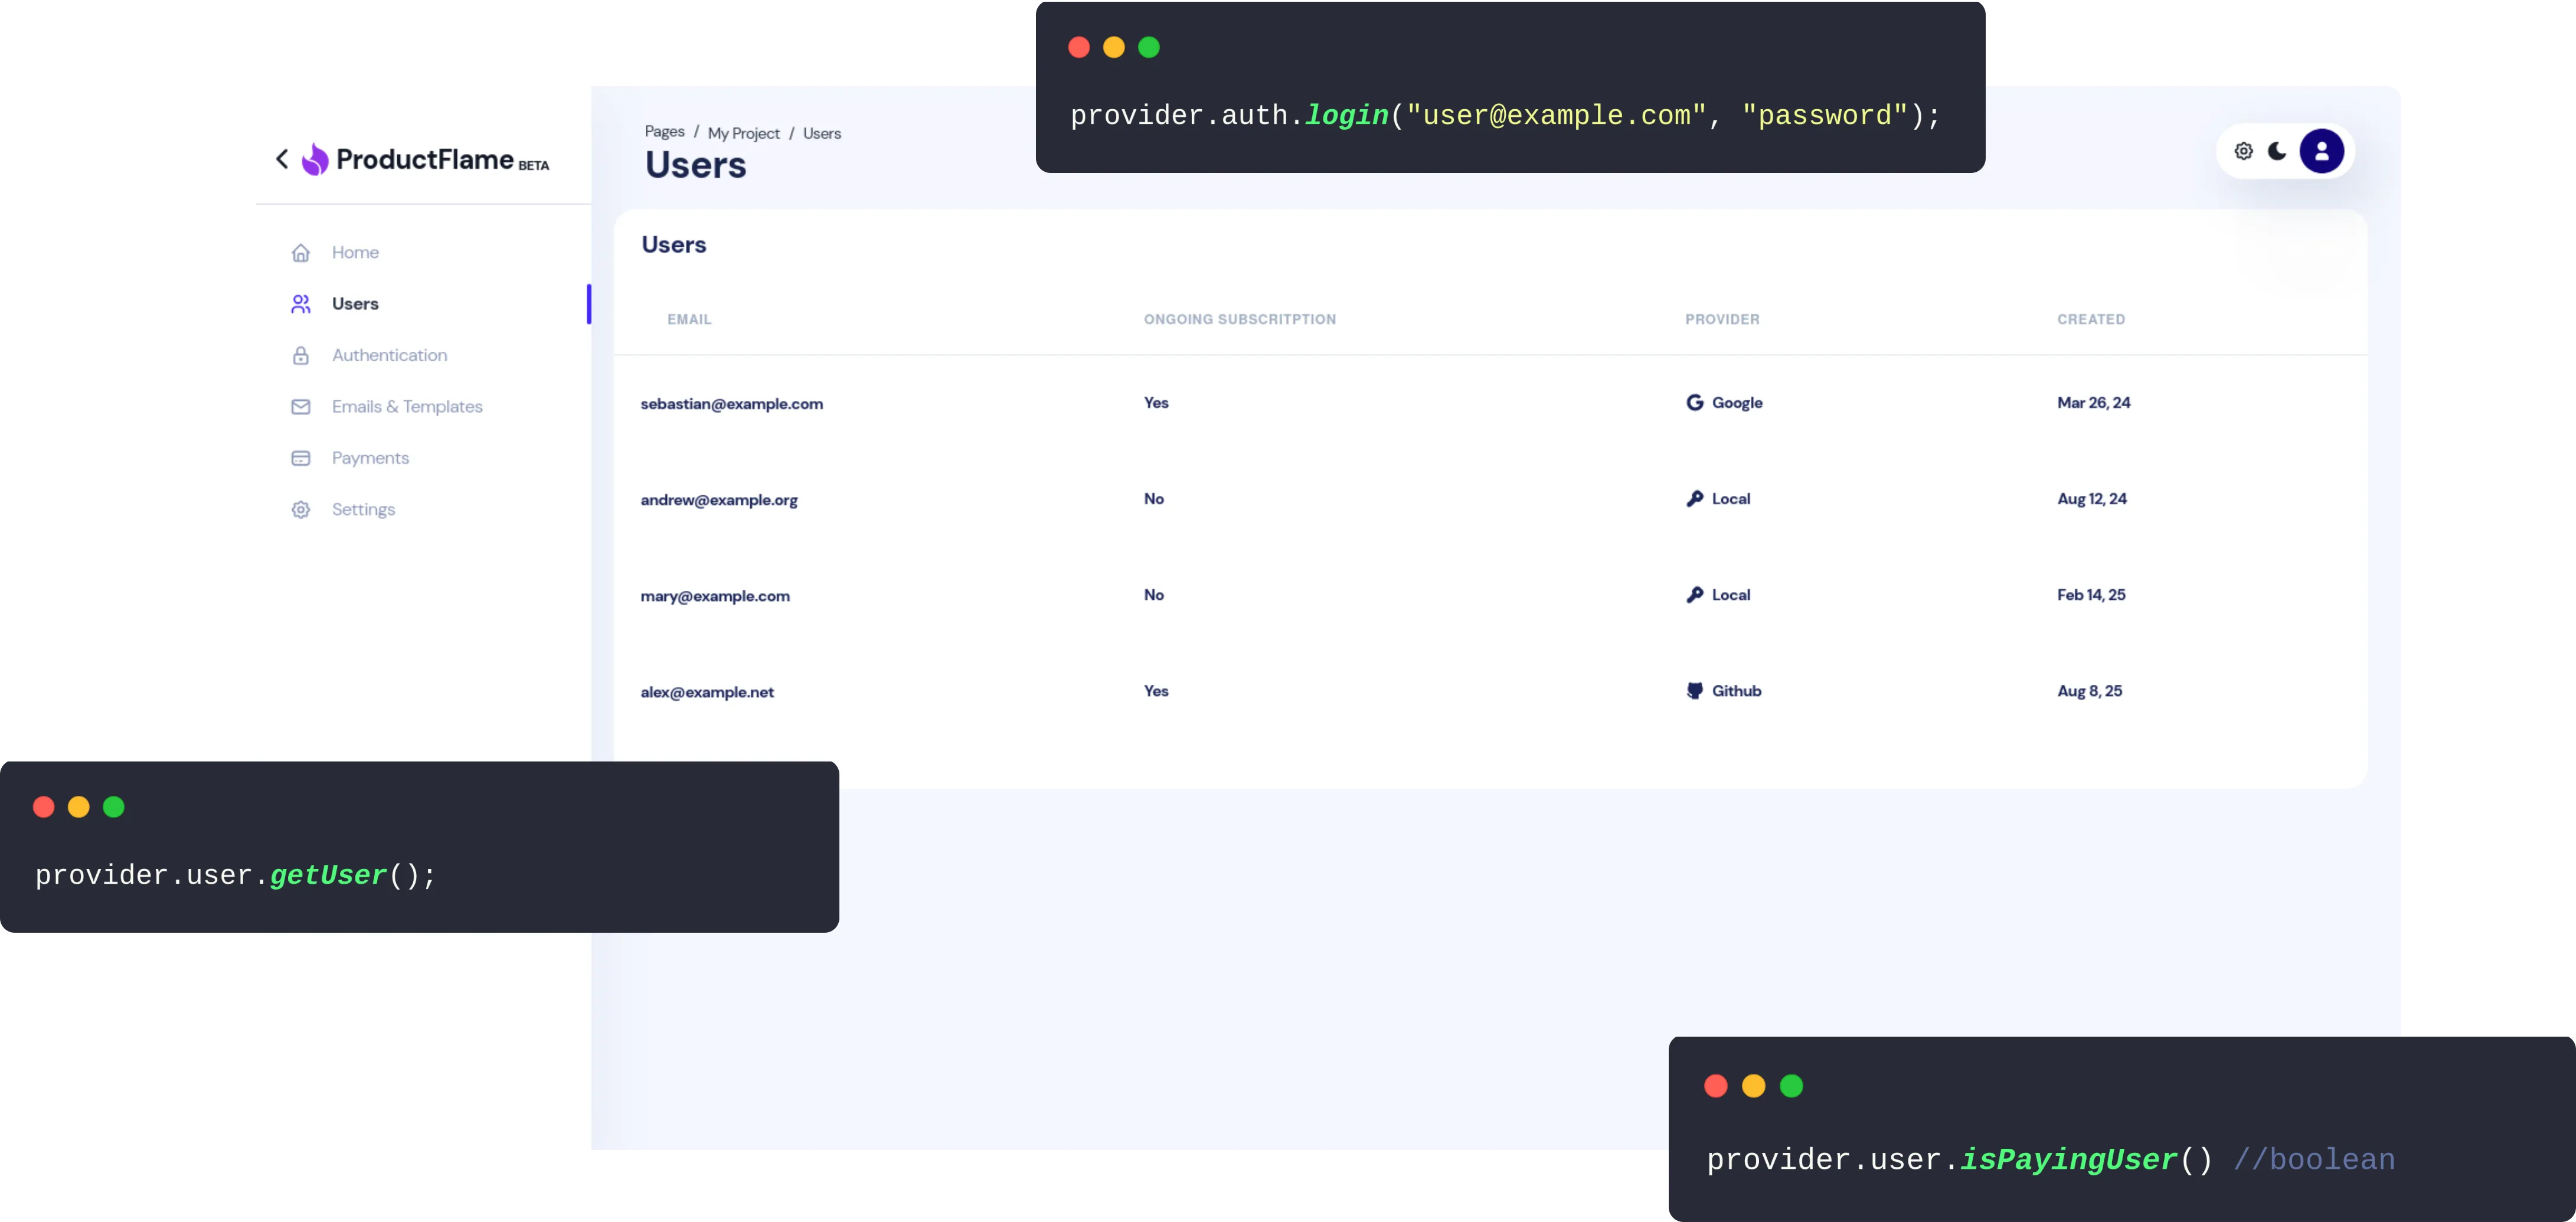2576x1222 pixels.
Task: Open the Authentication lock icon
Action: 300,355
